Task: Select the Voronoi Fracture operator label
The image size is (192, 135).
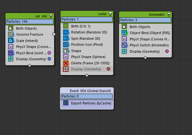Action: pos(30,34)
